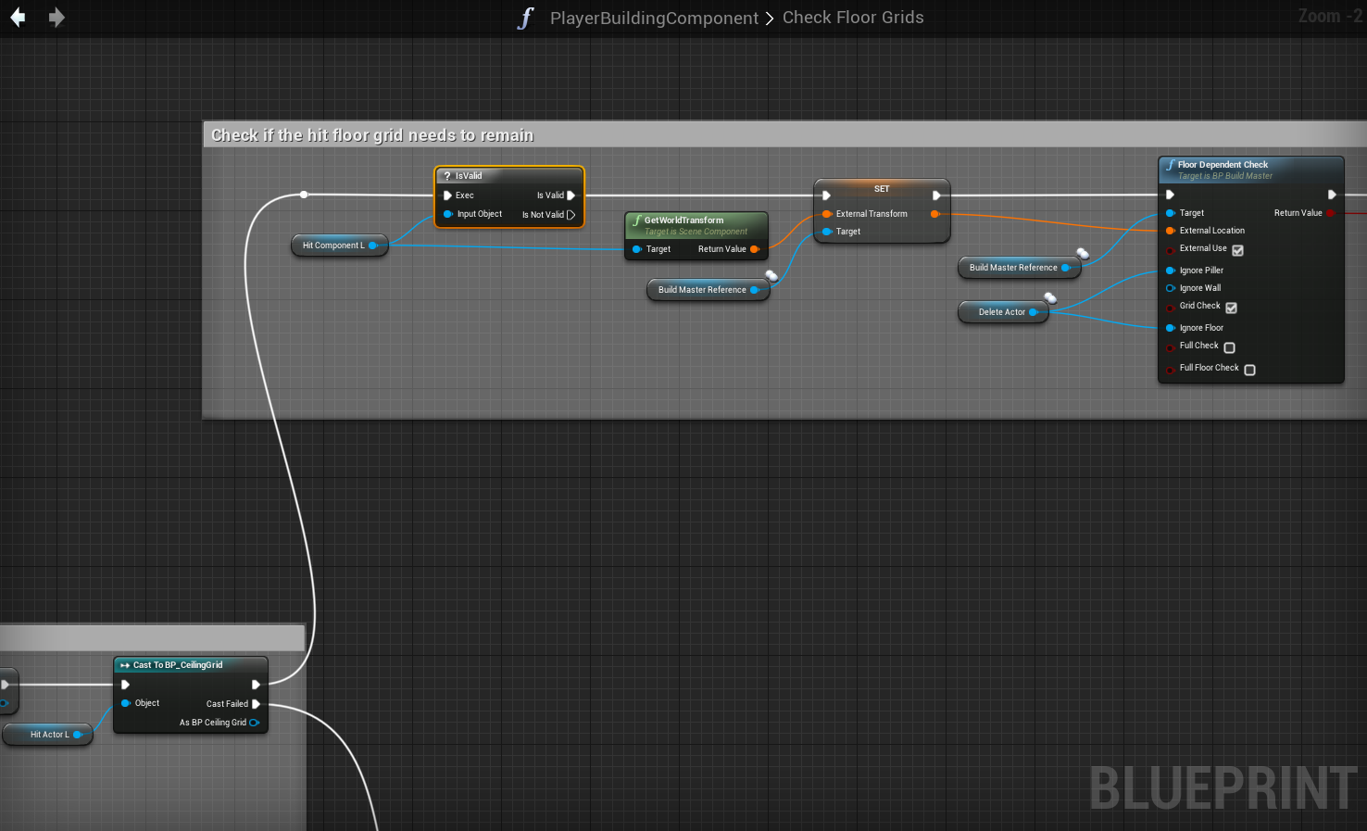The image size is (1367, 831).
Task: Uncheck the Grid Check checkbox
Action: click(x=1231, y=308)
